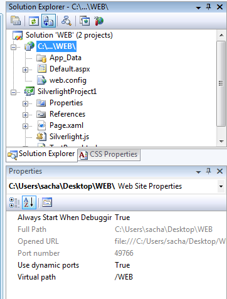Click the View Class Diagram icon
227x299 pixels.
click(66, 21)
